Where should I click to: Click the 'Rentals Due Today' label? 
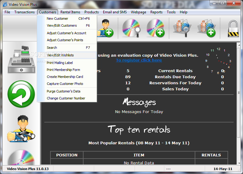click(x=175, y=77)
